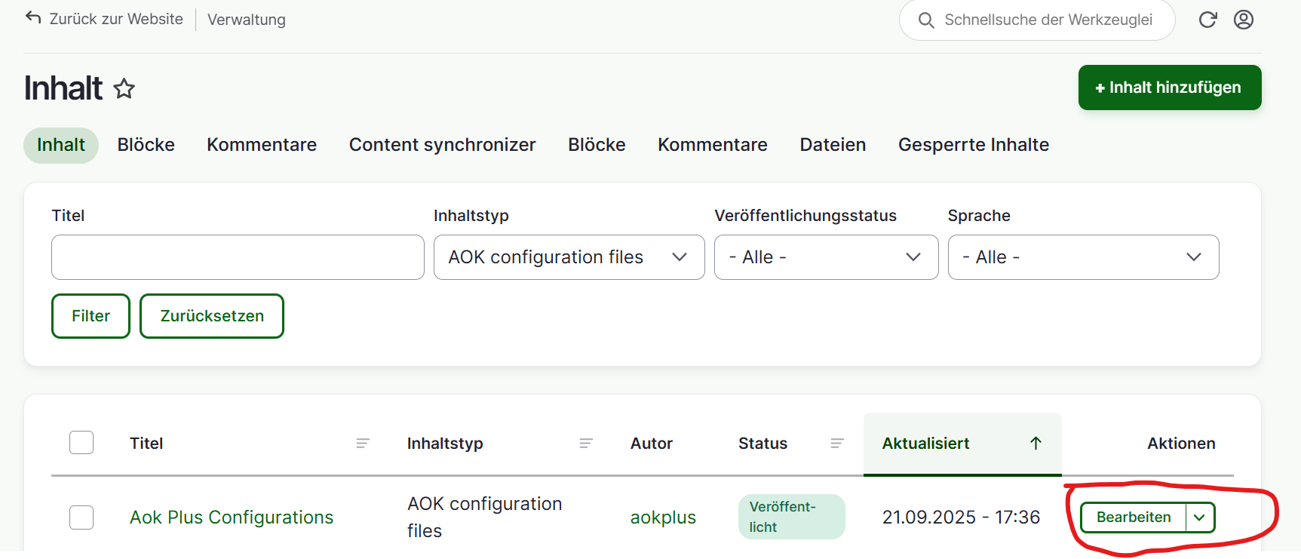Screen dimensions: 1301x559
Task: Switch to the Content synchronizer tab
Action: pos(442,145)
